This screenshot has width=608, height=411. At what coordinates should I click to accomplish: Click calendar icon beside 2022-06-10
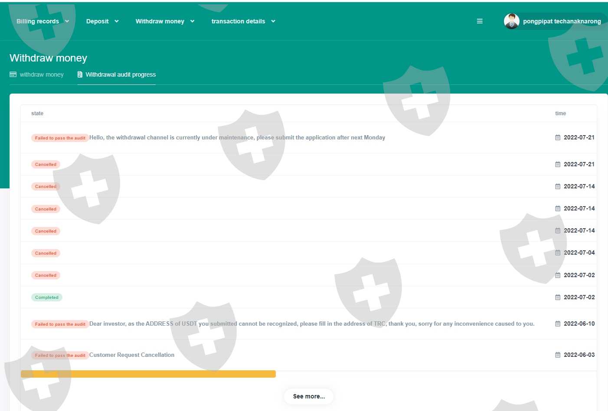tap(558, 324)
